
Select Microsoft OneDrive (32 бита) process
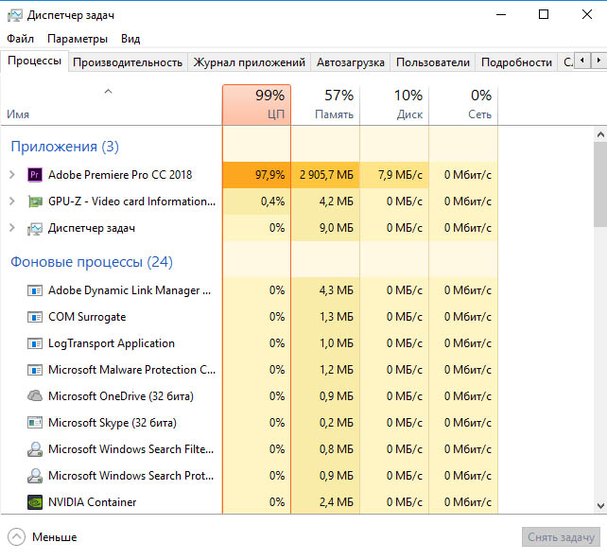pyautogui.click(x=250, y=396)
